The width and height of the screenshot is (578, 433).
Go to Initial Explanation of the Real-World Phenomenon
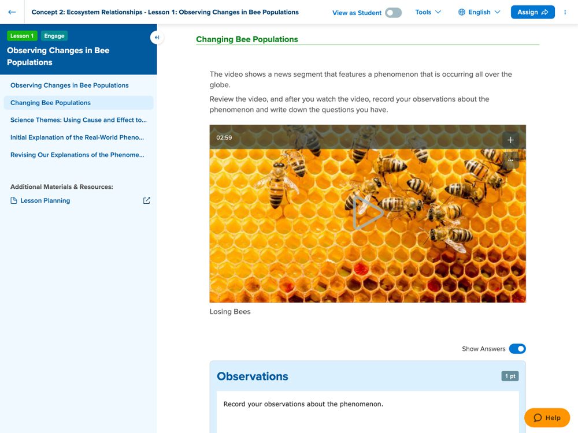[x=77, y=137]
